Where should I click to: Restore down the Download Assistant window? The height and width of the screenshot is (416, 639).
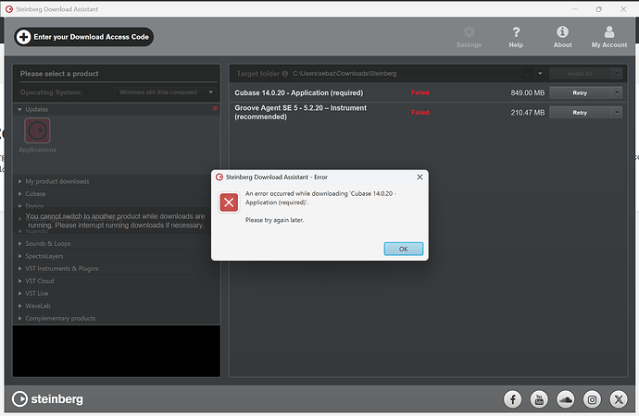598,9
